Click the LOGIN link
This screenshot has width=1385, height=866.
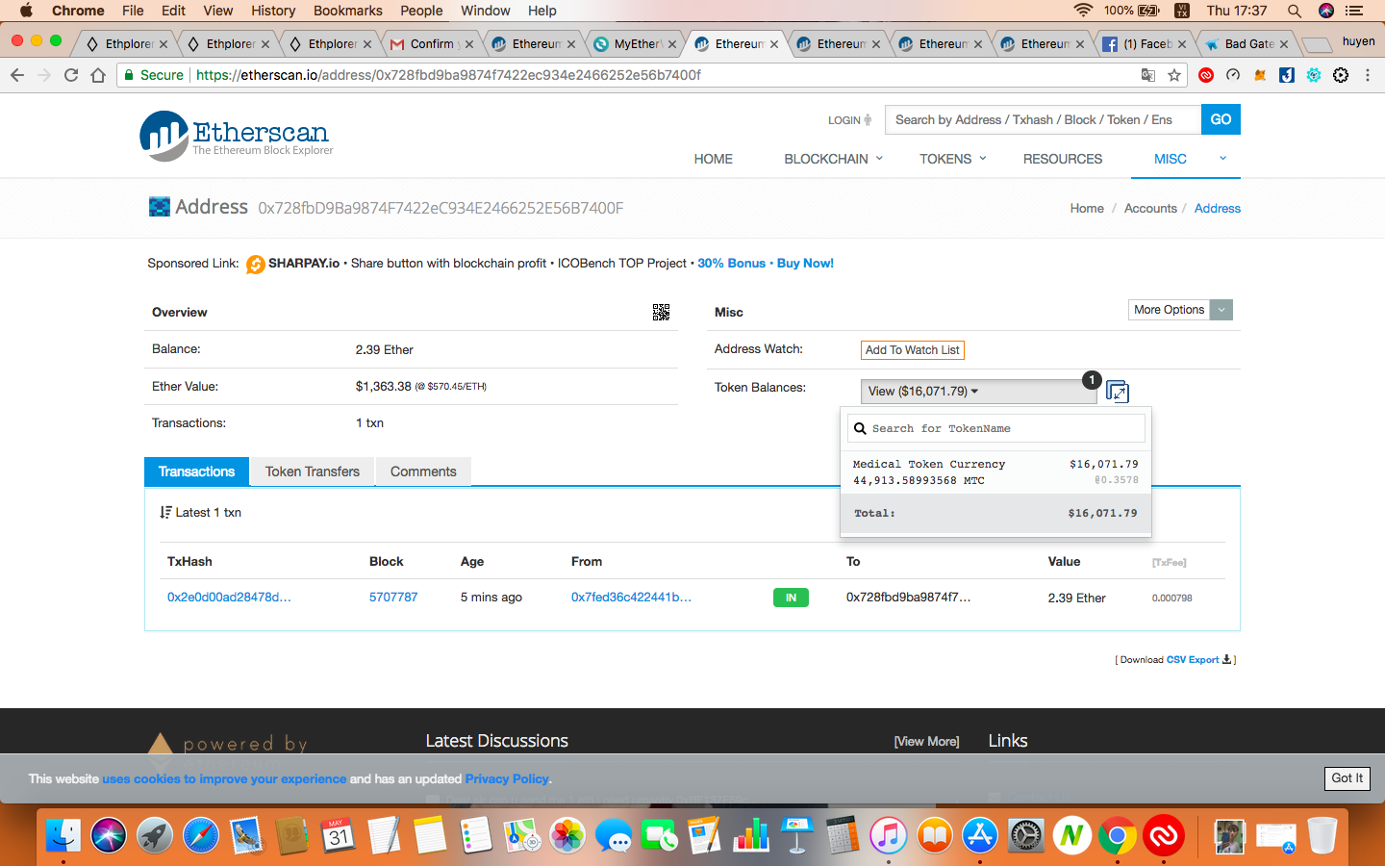pos(850,120)
